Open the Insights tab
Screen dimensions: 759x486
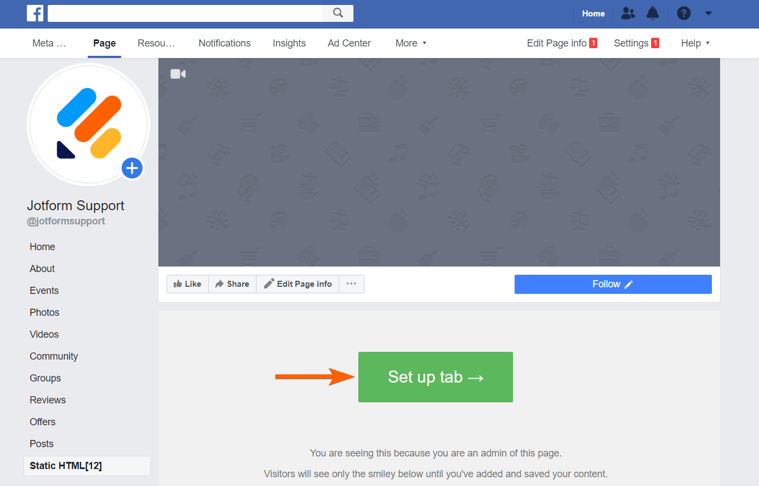tap(289, 43)
